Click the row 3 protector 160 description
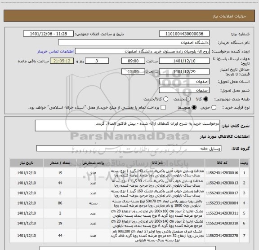The height and width of the screenshot is (250, 259). 157,193
